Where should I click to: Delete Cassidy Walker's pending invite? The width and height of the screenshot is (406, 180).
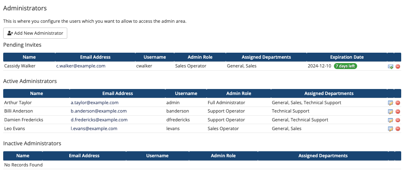click(398, 66)
